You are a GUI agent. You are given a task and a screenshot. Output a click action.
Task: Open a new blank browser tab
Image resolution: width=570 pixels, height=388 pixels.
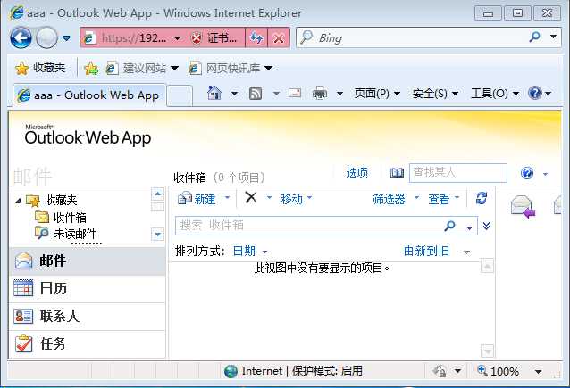180,95
